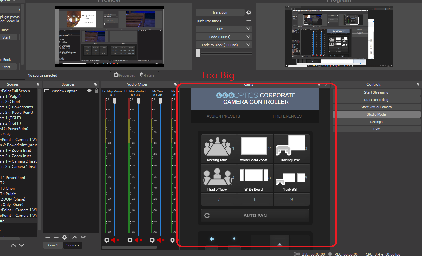Move the scene down in Scenes footer

click(x=22, y=245)
